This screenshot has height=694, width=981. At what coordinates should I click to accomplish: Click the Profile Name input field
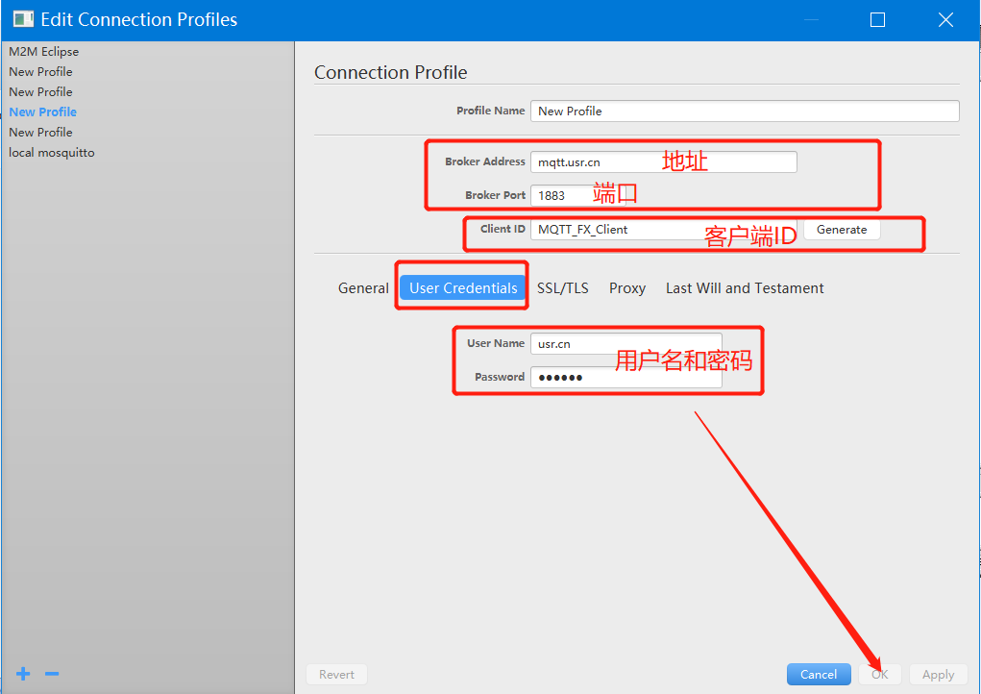point(745,112)
